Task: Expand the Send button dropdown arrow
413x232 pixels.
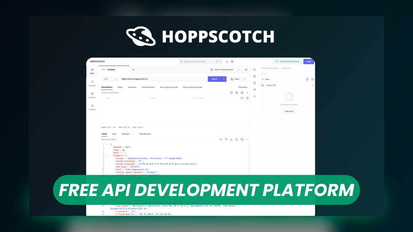Action: click(x=224, y=79)
